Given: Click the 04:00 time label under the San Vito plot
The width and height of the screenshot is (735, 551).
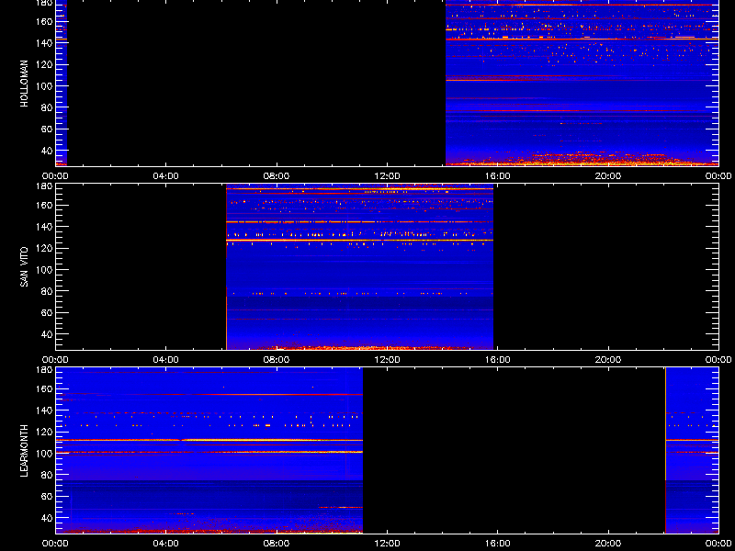Looking at the screenshot, I should (166, 360).
